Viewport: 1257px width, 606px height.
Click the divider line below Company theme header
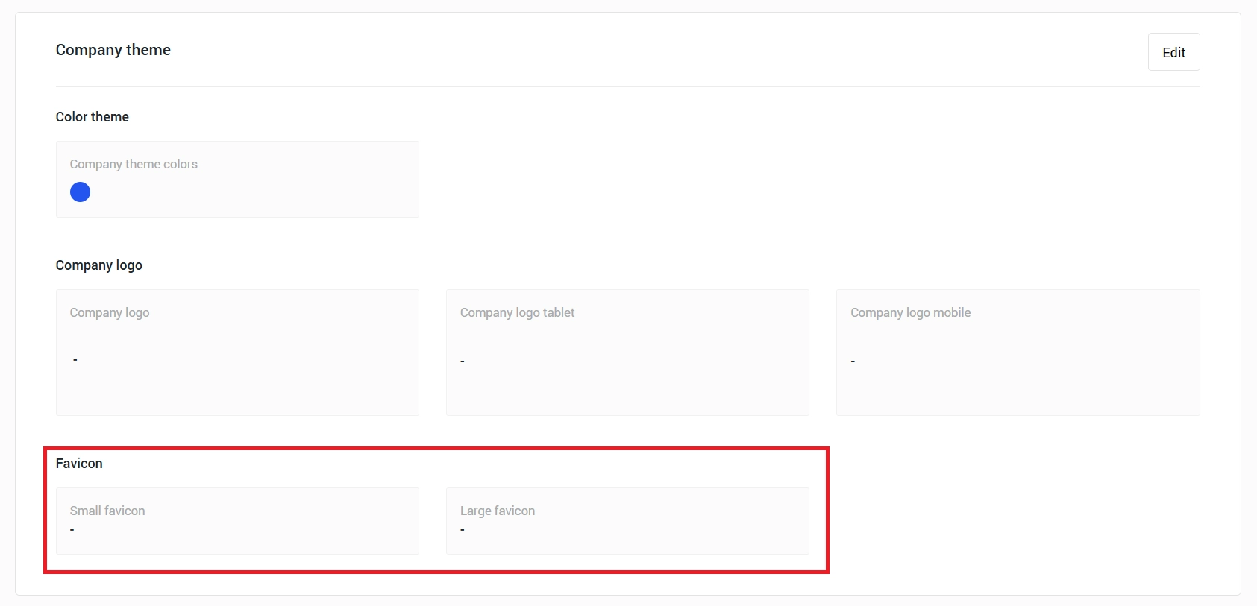pyautogui.click(x=627, y=86)
